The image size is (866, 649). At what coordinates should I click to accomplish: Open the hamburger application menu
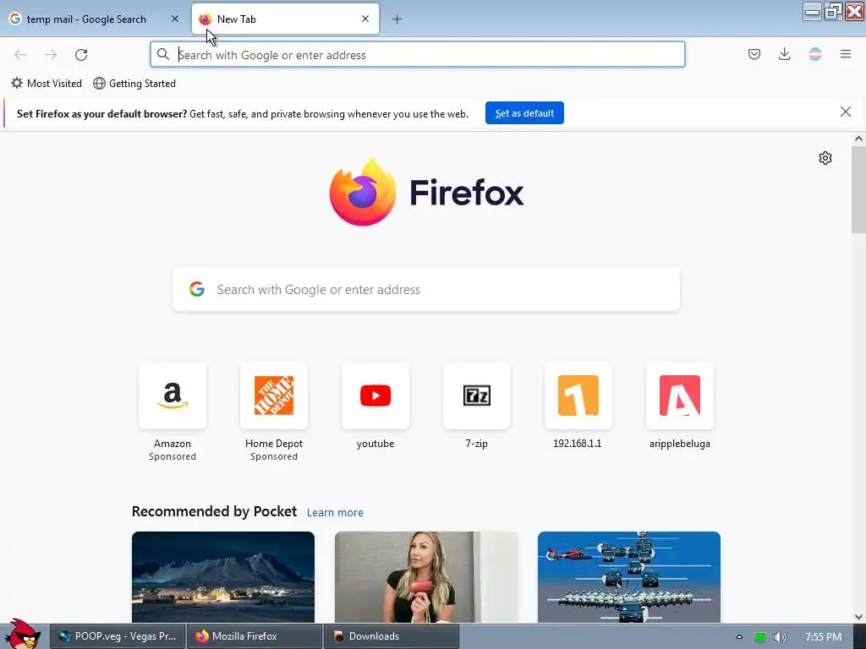846,54
